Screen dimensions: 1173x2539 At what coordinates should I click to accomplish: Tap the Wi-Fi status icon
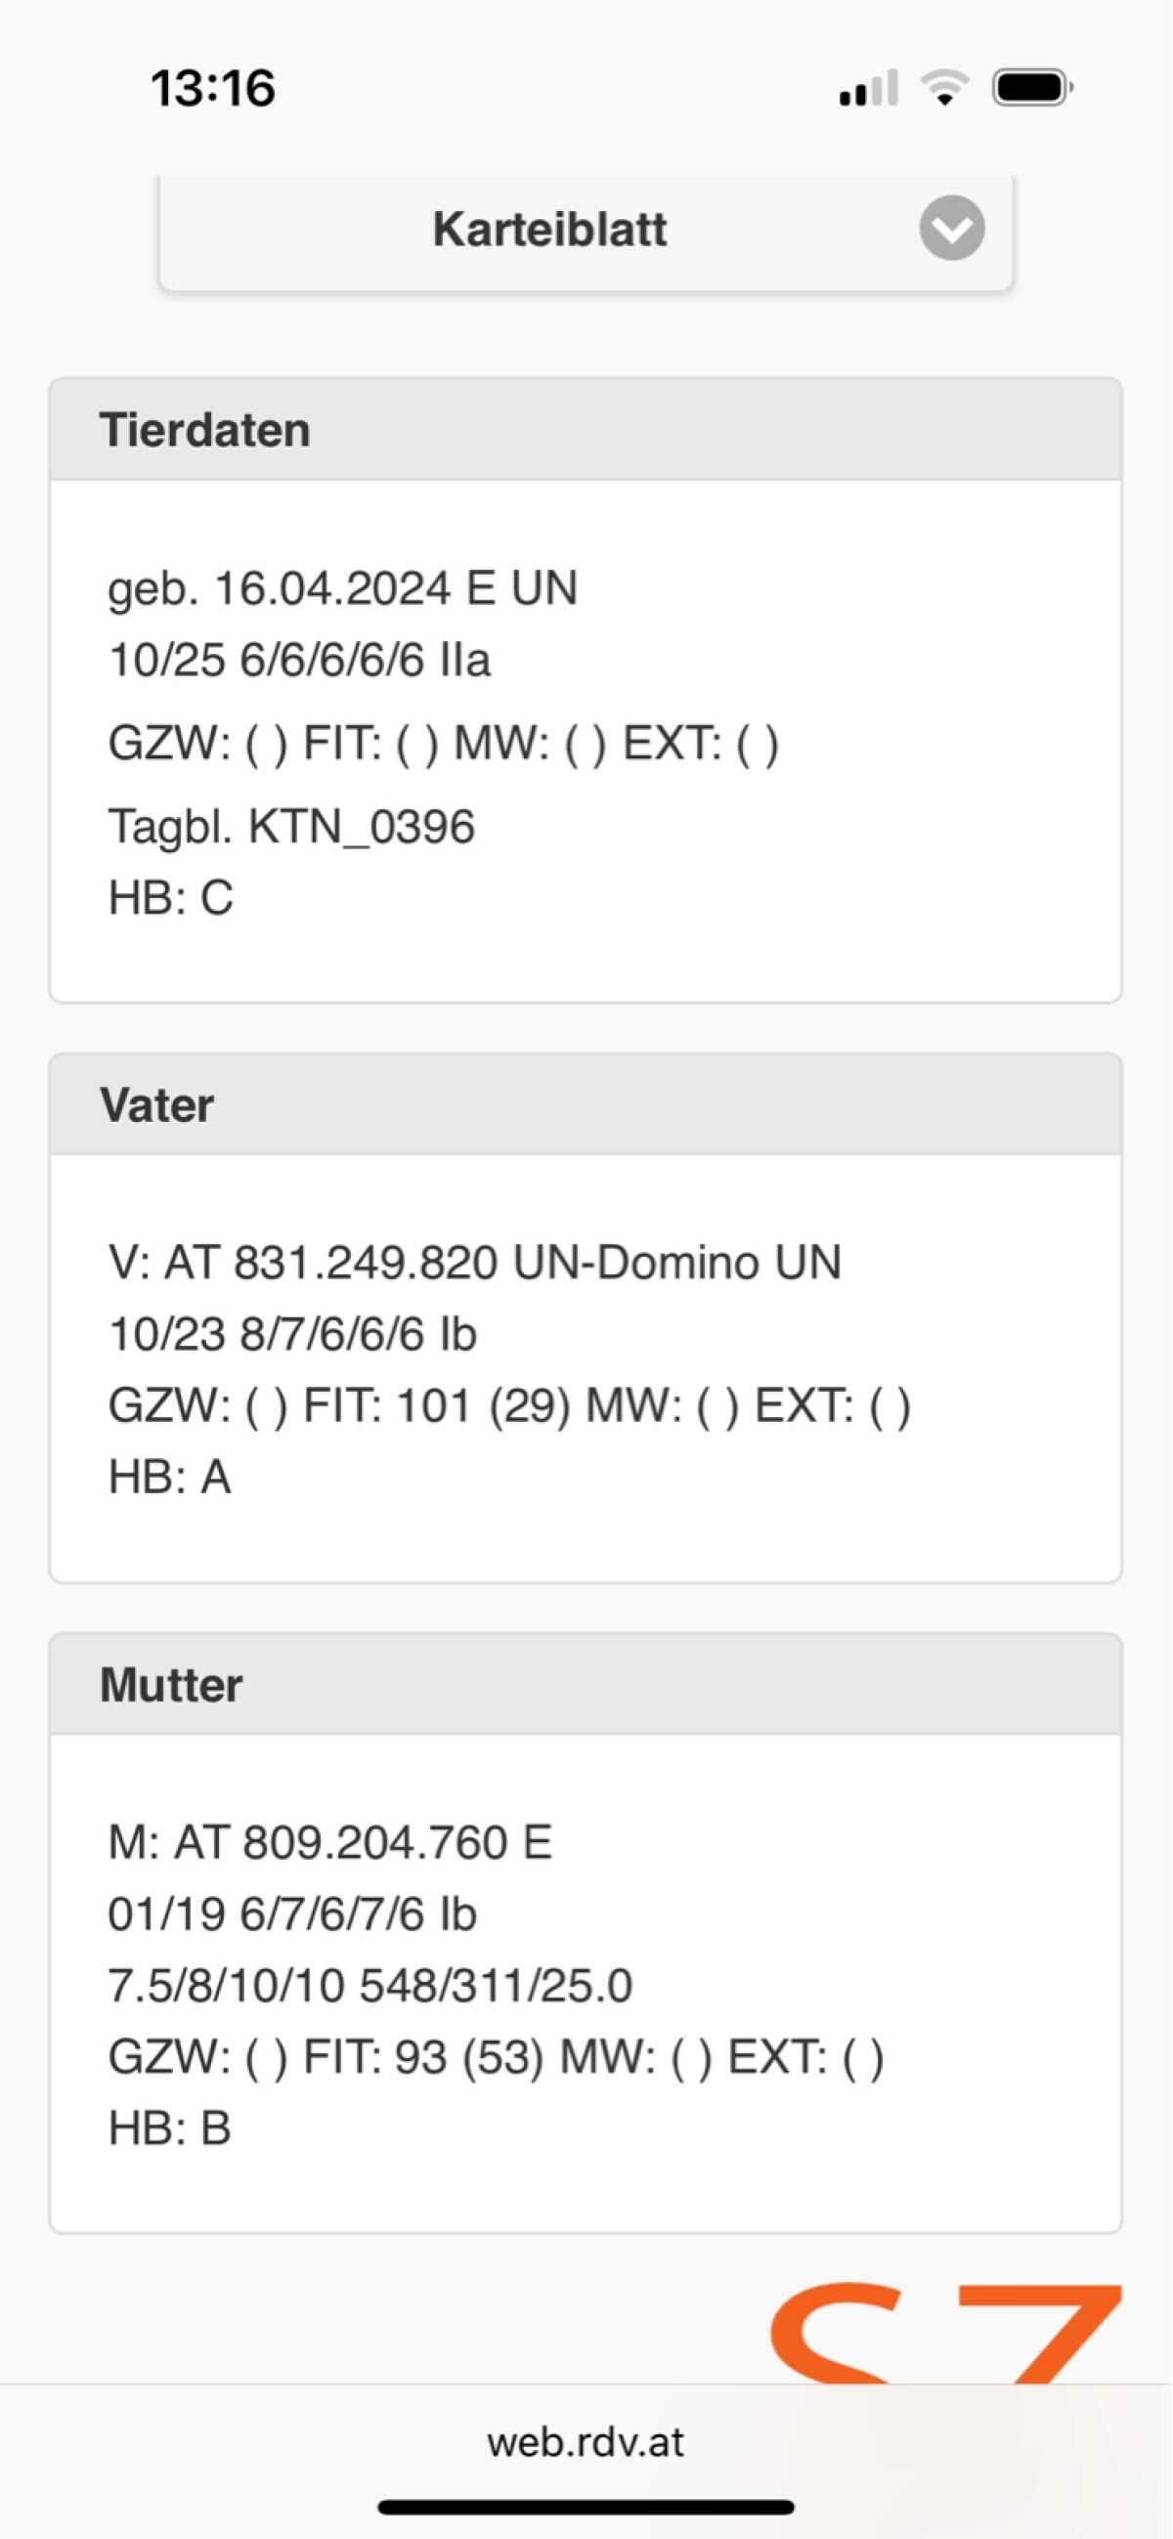click(x=944, y=88)
